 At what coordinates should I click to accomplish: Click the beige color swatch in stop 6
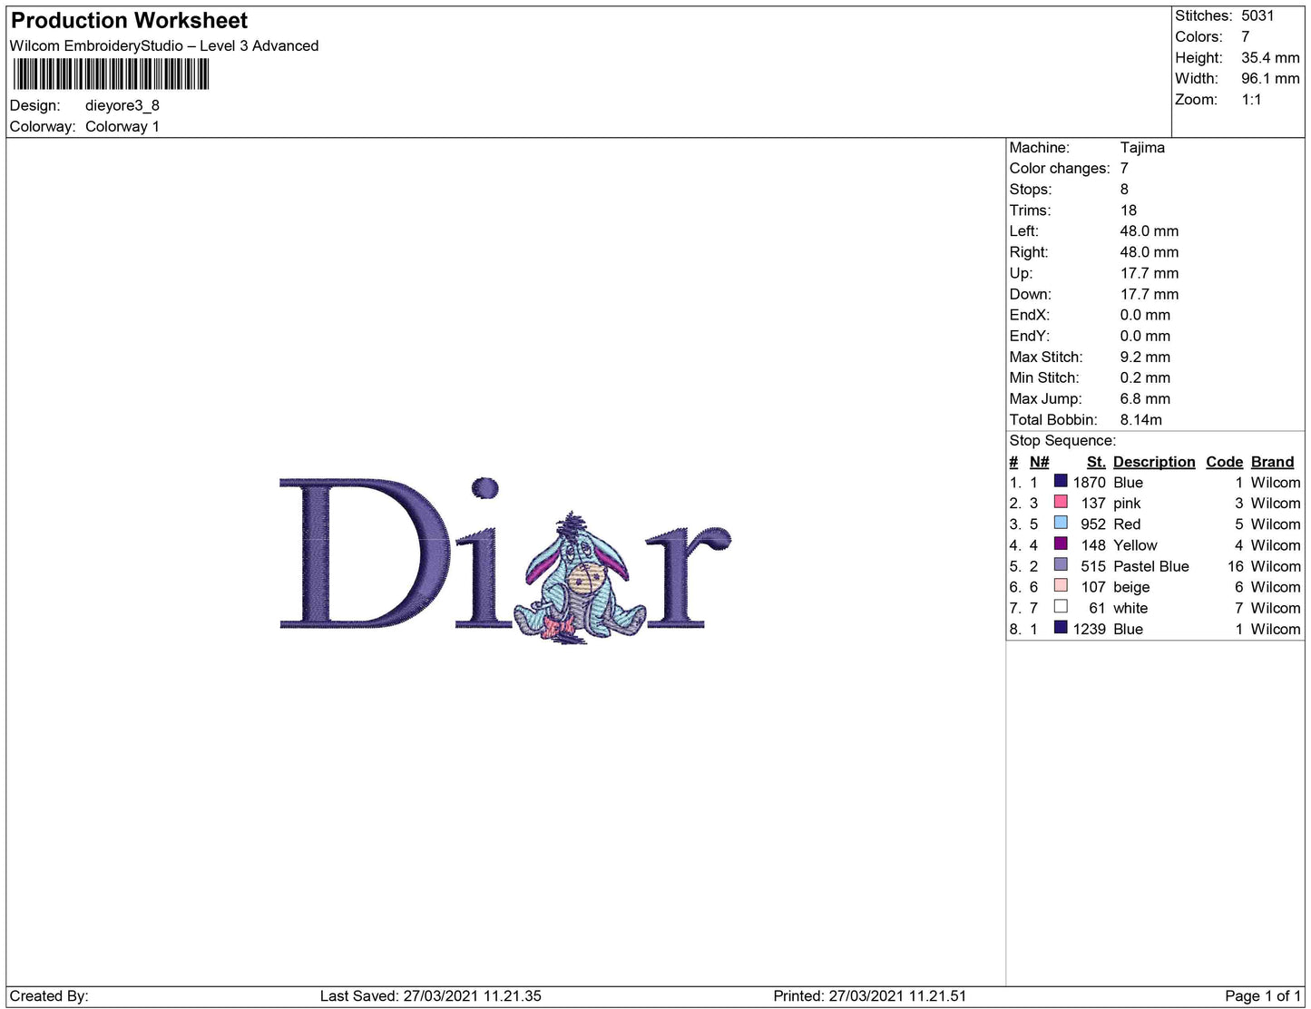tap(1060, 585)
